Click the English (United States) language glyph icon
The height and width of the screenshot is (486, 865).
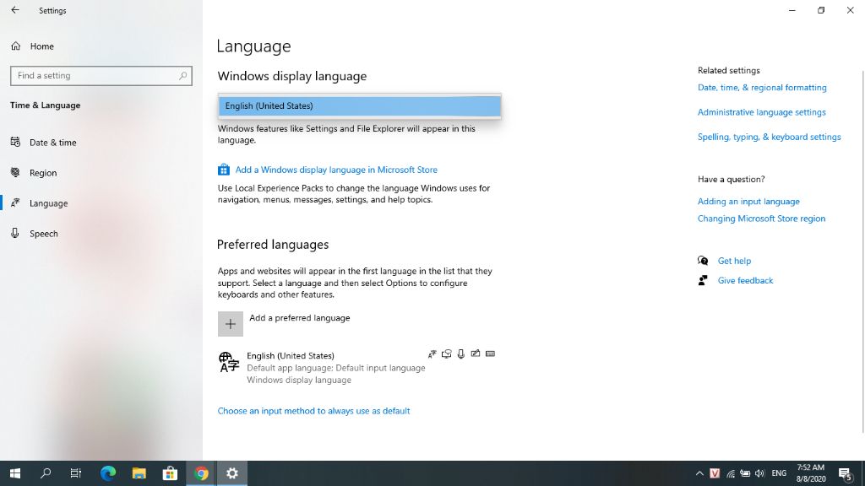click(x=229, y=362)
